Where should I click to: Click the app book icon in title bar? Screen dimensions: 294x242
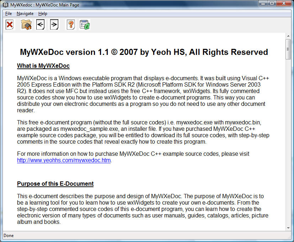pyautogui.click(x=5, y=5)
